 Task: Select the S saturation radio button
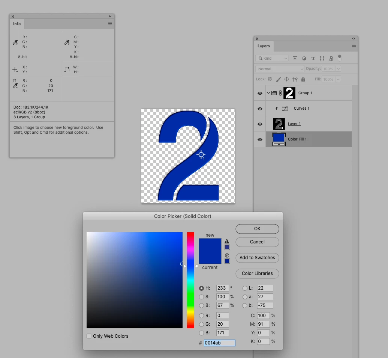(201, 297)
